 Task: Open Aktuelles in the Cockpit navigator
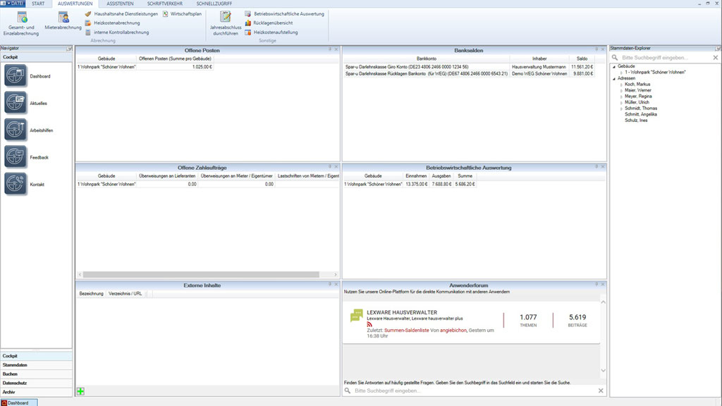(16, 103)
